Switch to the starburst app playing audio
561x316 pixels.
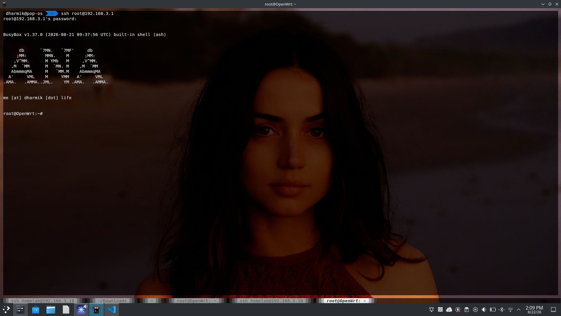click(x=81, y=310)
